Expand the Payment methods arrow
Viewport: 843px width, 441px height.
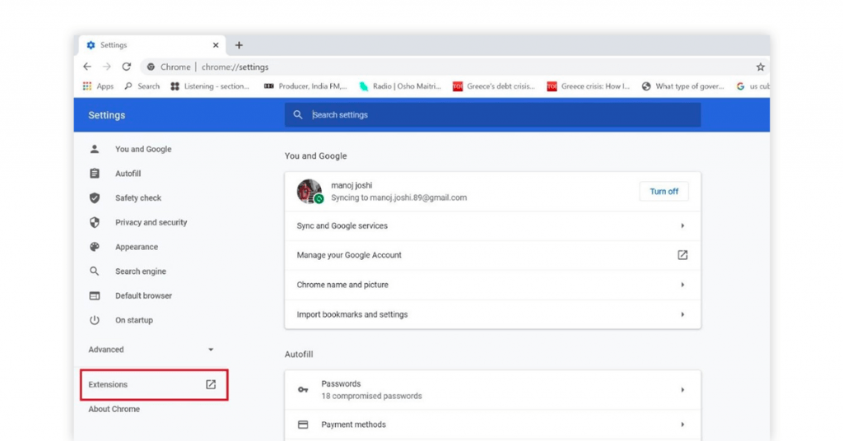pos(682,425)
